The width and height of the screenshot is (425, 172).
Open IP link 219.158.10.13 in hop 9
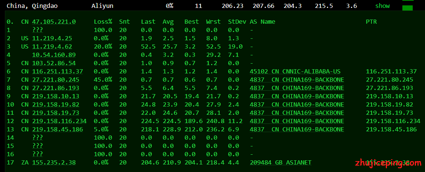pyautogui.click(x=55, y=96)
